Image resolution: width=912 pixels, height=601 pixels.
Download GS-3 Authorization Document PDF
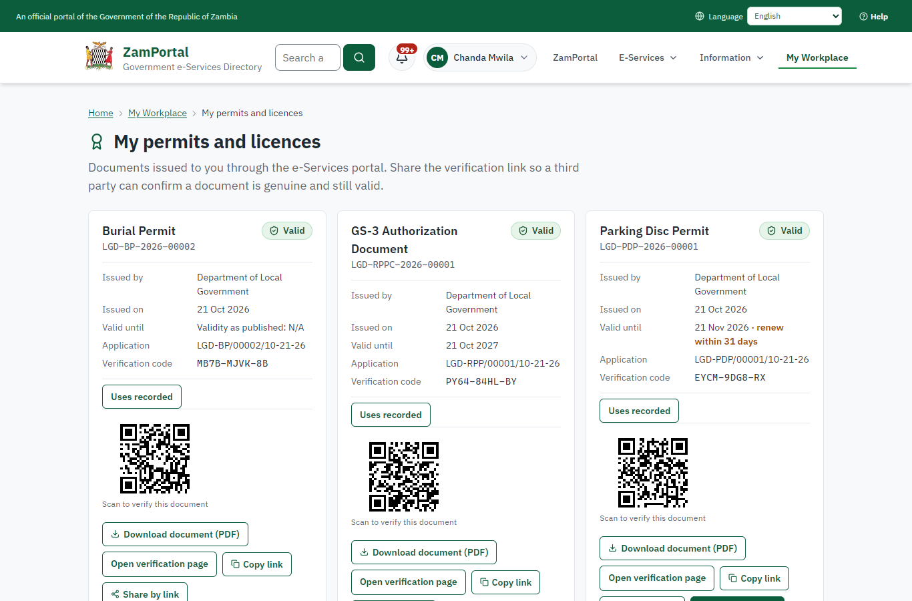424,552
